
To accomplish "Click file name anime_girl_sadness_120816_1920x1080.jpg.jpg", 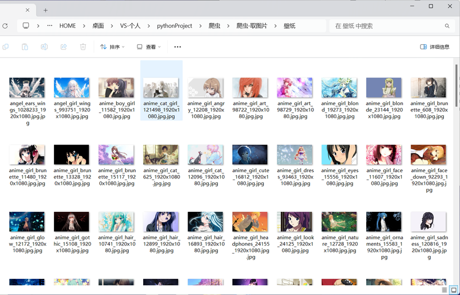I will point(429,247).
